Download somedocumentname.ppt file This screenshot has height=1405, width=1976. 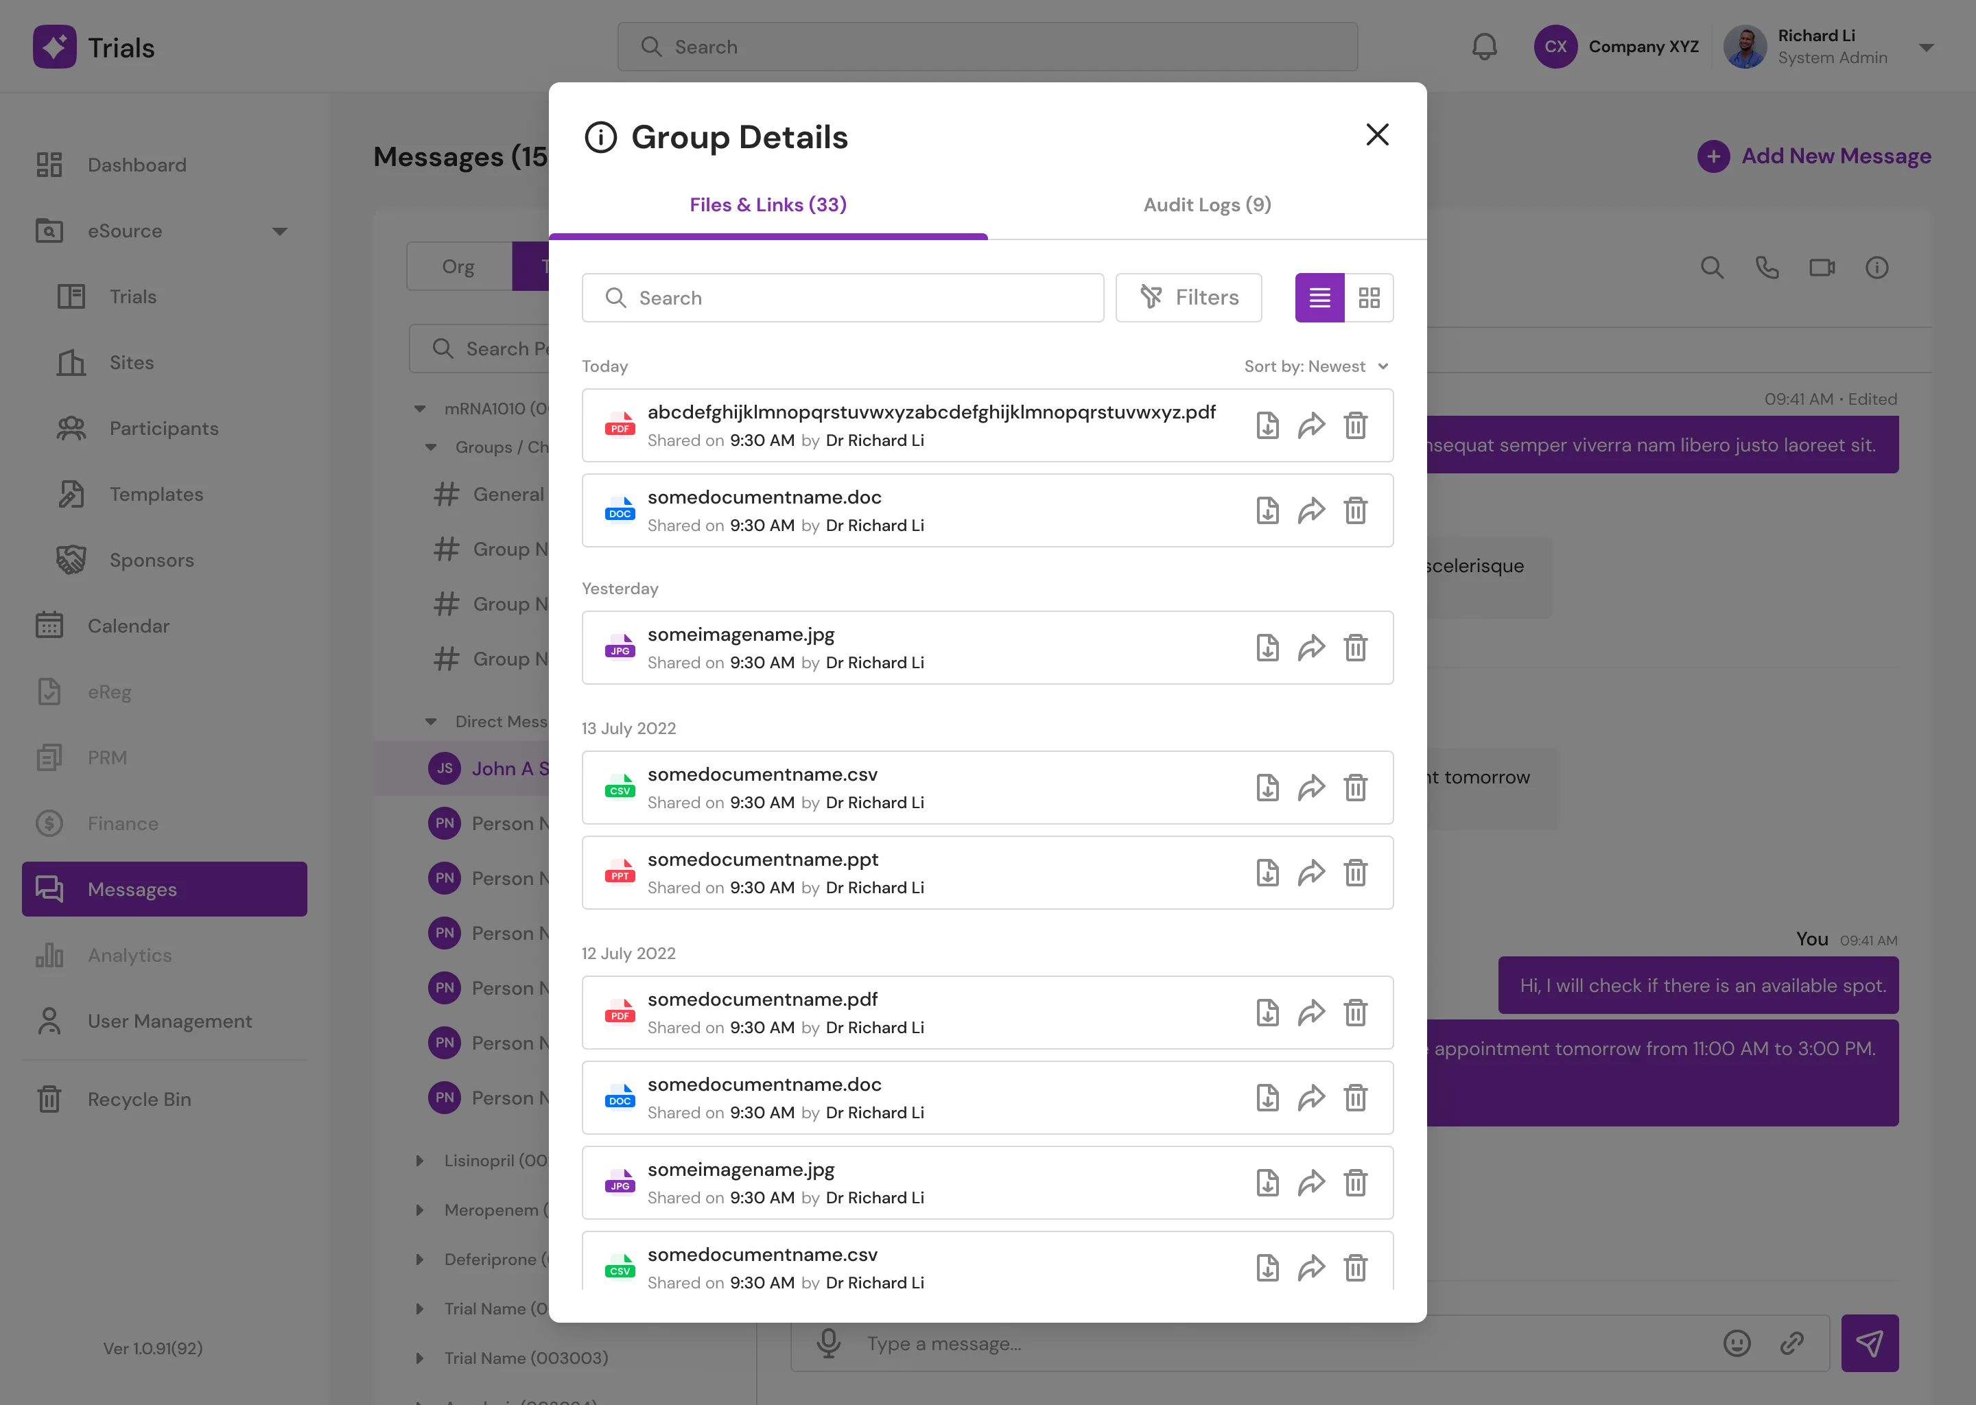pyautogui.click(x=1267, y=873)
